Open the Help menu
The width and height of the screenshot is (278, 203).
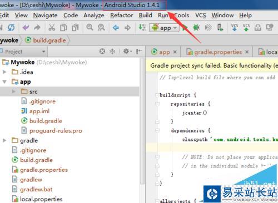[x=245, y=16]
